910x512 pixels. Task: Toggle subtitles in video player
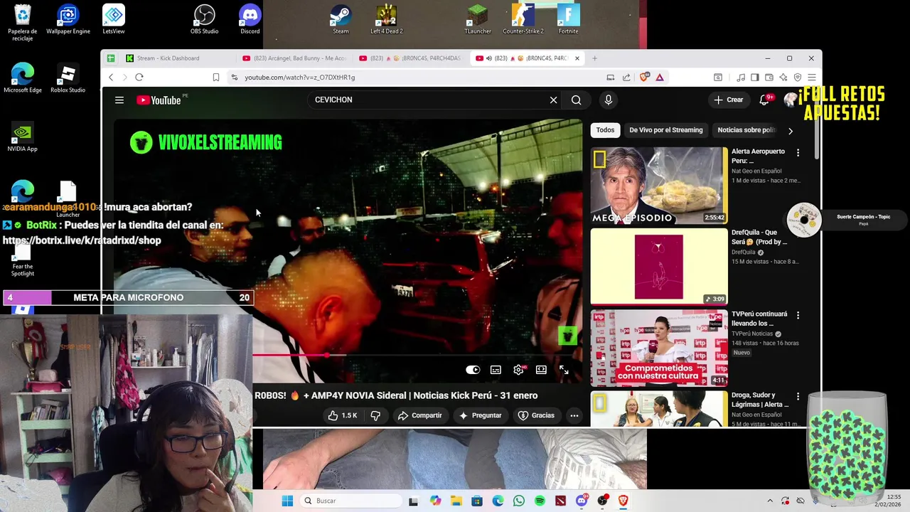[x=496, y=370]
